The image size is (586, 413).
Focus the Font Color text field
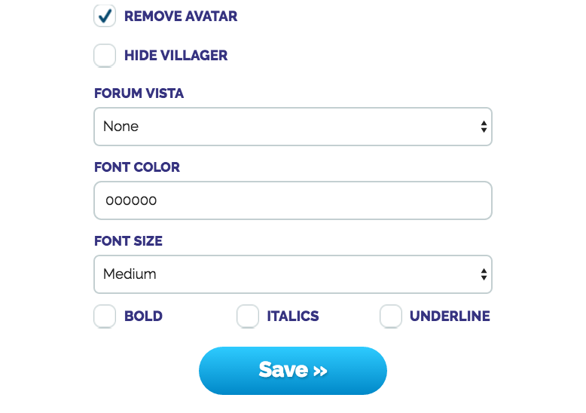292,200
